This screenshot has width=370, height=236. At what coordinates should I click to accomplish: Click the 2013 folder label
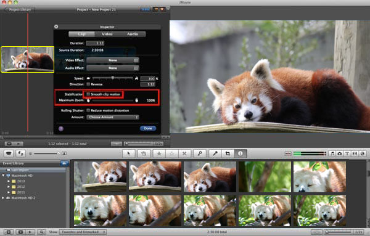point(21,181)
